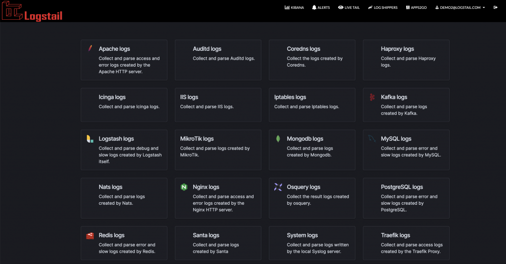506x264 pixels.
Task: Open Apps2Go in the top navigation
Action: (x=416, y=7)
